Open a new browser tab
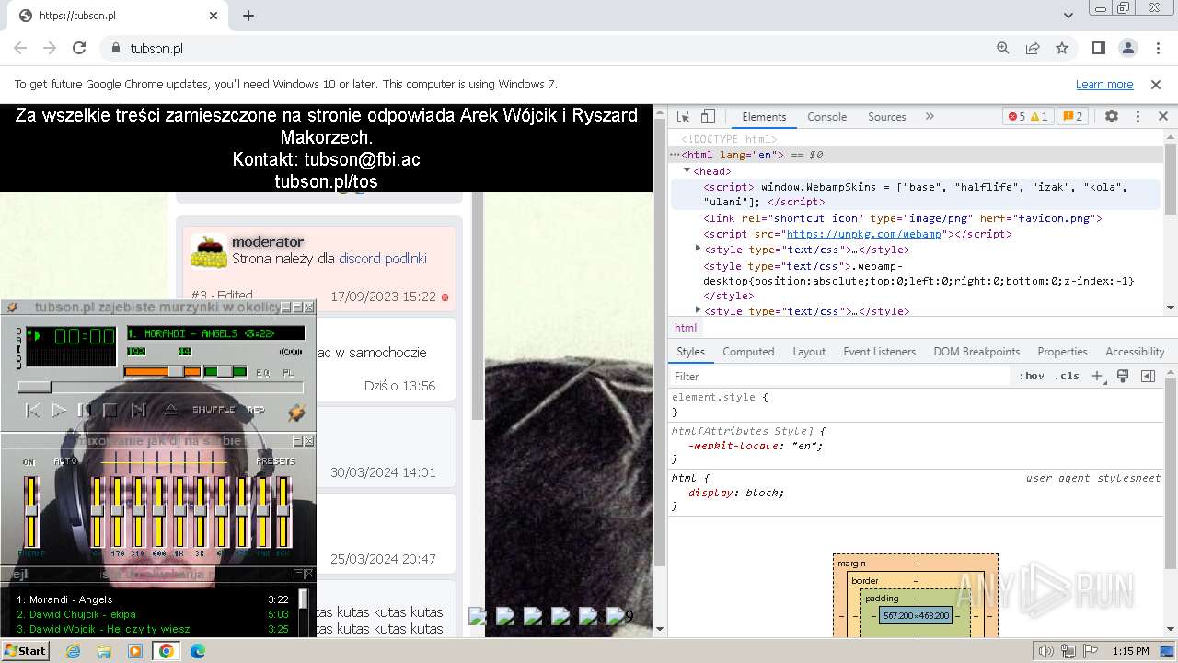The image size is (1178, 663). 248,16
